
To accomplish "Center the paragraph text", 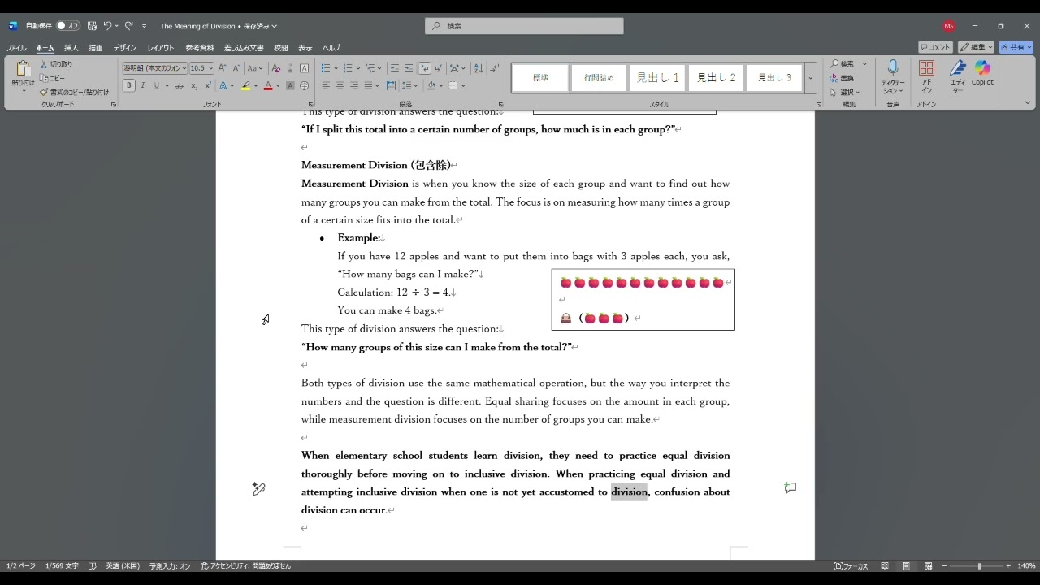I will click(340, 85).
